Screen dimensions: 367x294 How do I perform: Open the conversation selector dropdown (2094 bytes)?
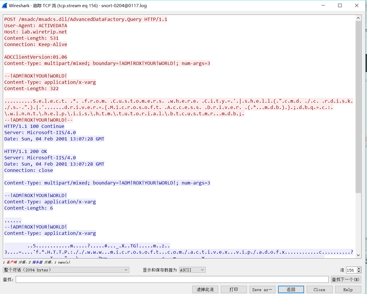click(x=66, y=270)
